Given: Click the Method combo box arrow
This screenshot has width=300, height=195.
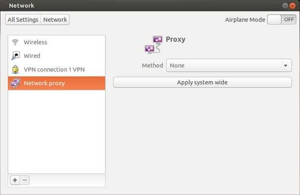Looking at the screenshot, I should click(285, 65).
